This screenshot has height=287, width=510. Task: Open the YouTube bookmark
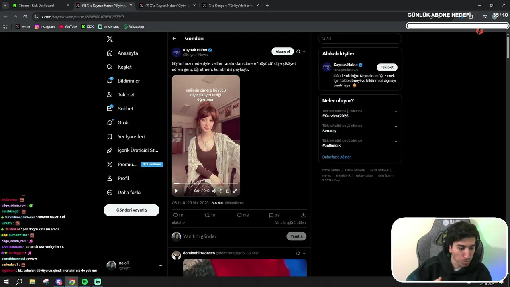(x=68, y=27)
